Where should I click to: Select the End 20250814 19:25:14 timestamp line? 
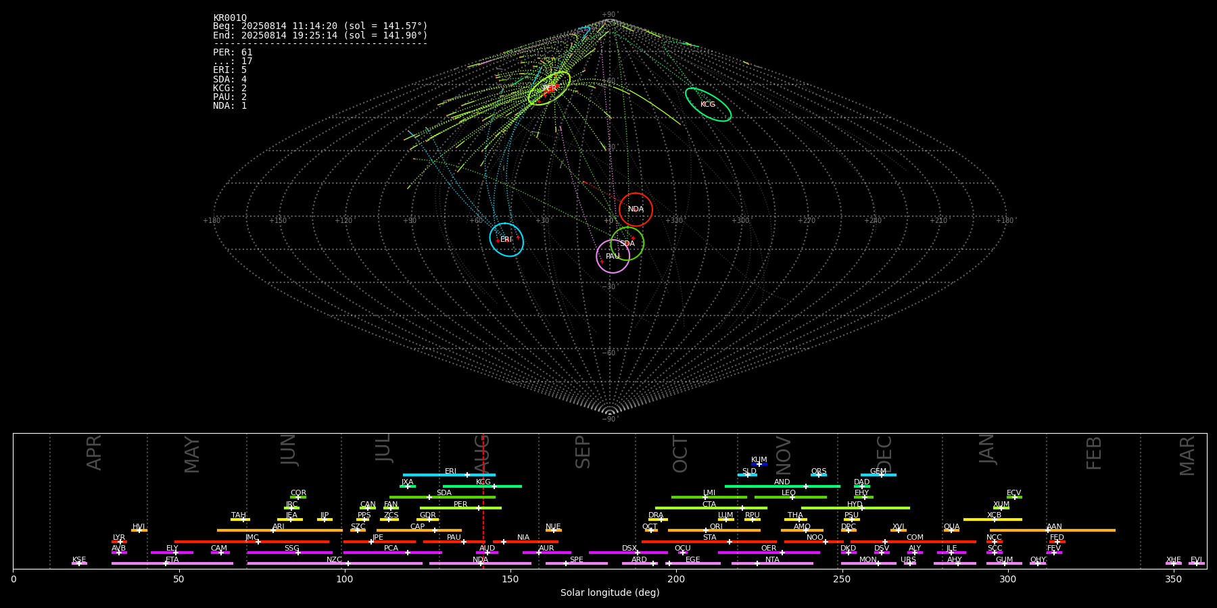coord(320,35)
